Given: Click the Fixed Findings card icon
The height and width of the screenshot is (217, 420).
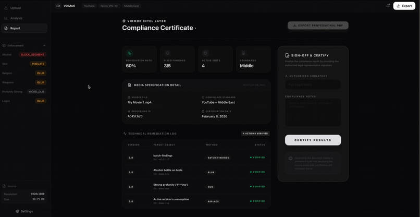Looking at the screenshot, I should coord(167,53).
